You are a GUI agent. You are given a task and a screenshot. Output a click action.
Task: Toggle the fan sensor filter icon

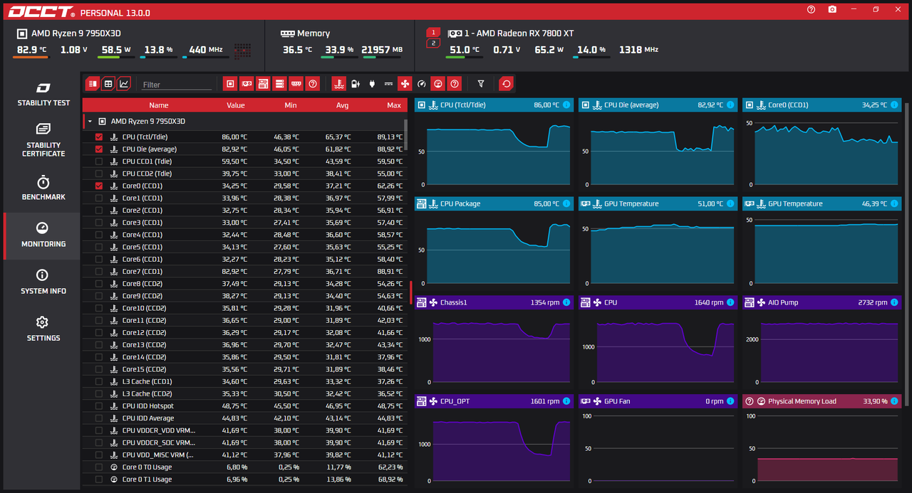[405, 84]
